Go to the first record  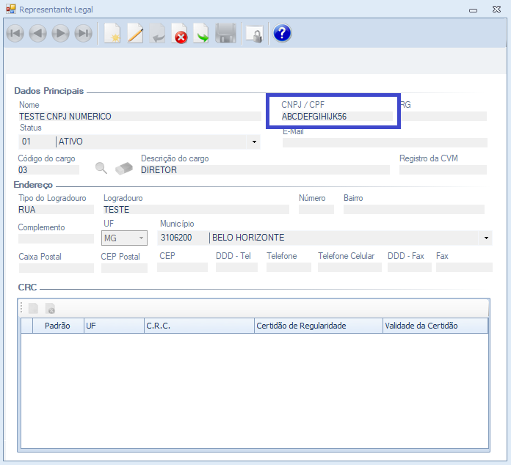pyautogui.click(x=15, y=34)
